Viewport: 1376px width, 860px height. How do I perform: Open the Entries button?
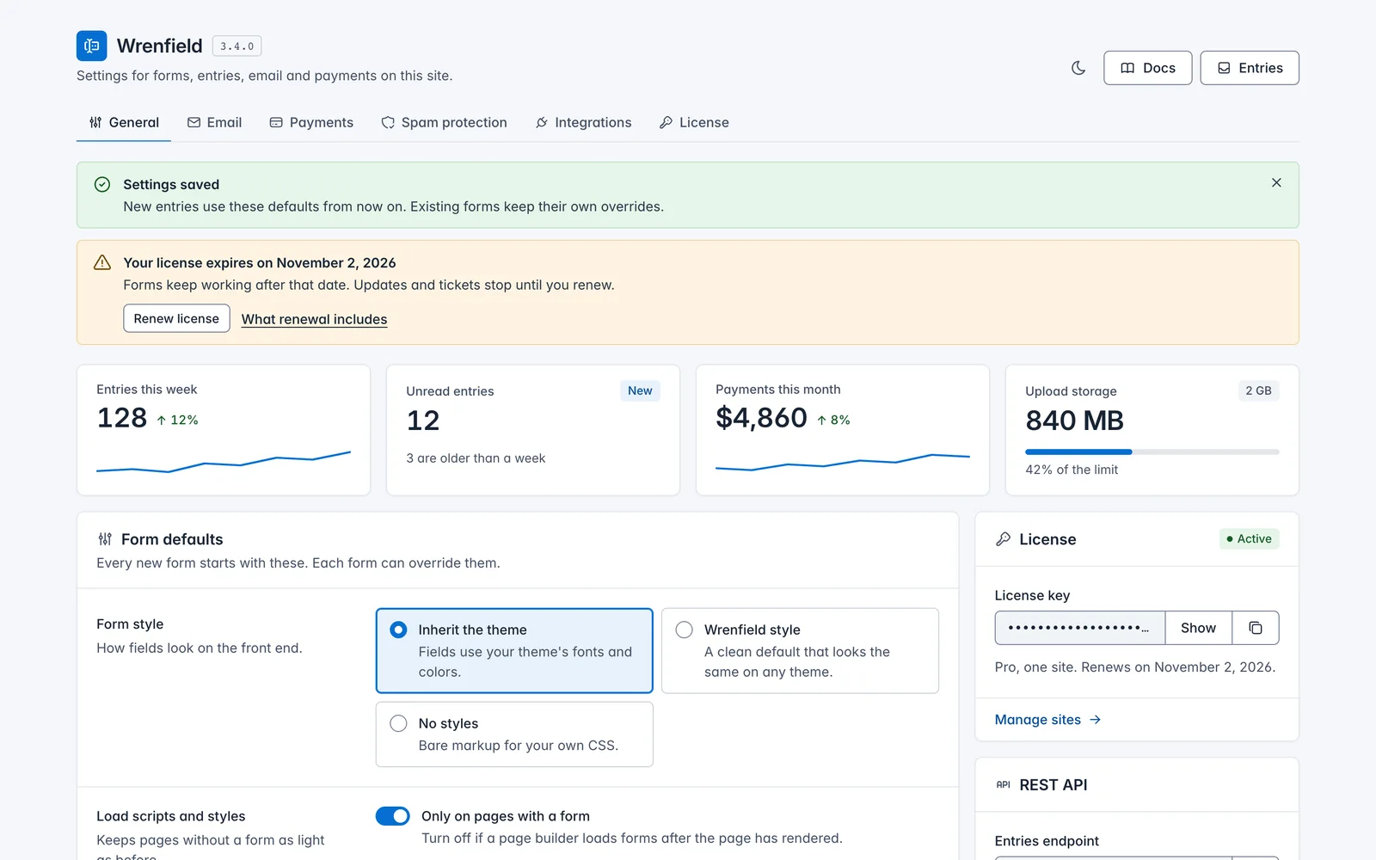pos(1250,68)
